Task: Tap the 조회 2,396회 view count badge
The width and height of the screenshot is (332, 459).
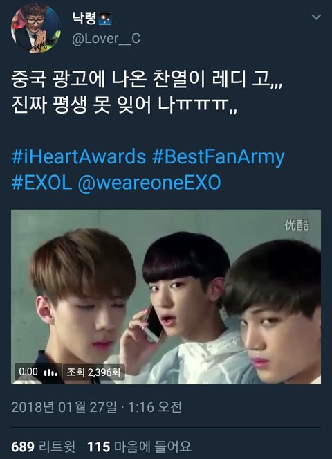Action: coord(93,372)
